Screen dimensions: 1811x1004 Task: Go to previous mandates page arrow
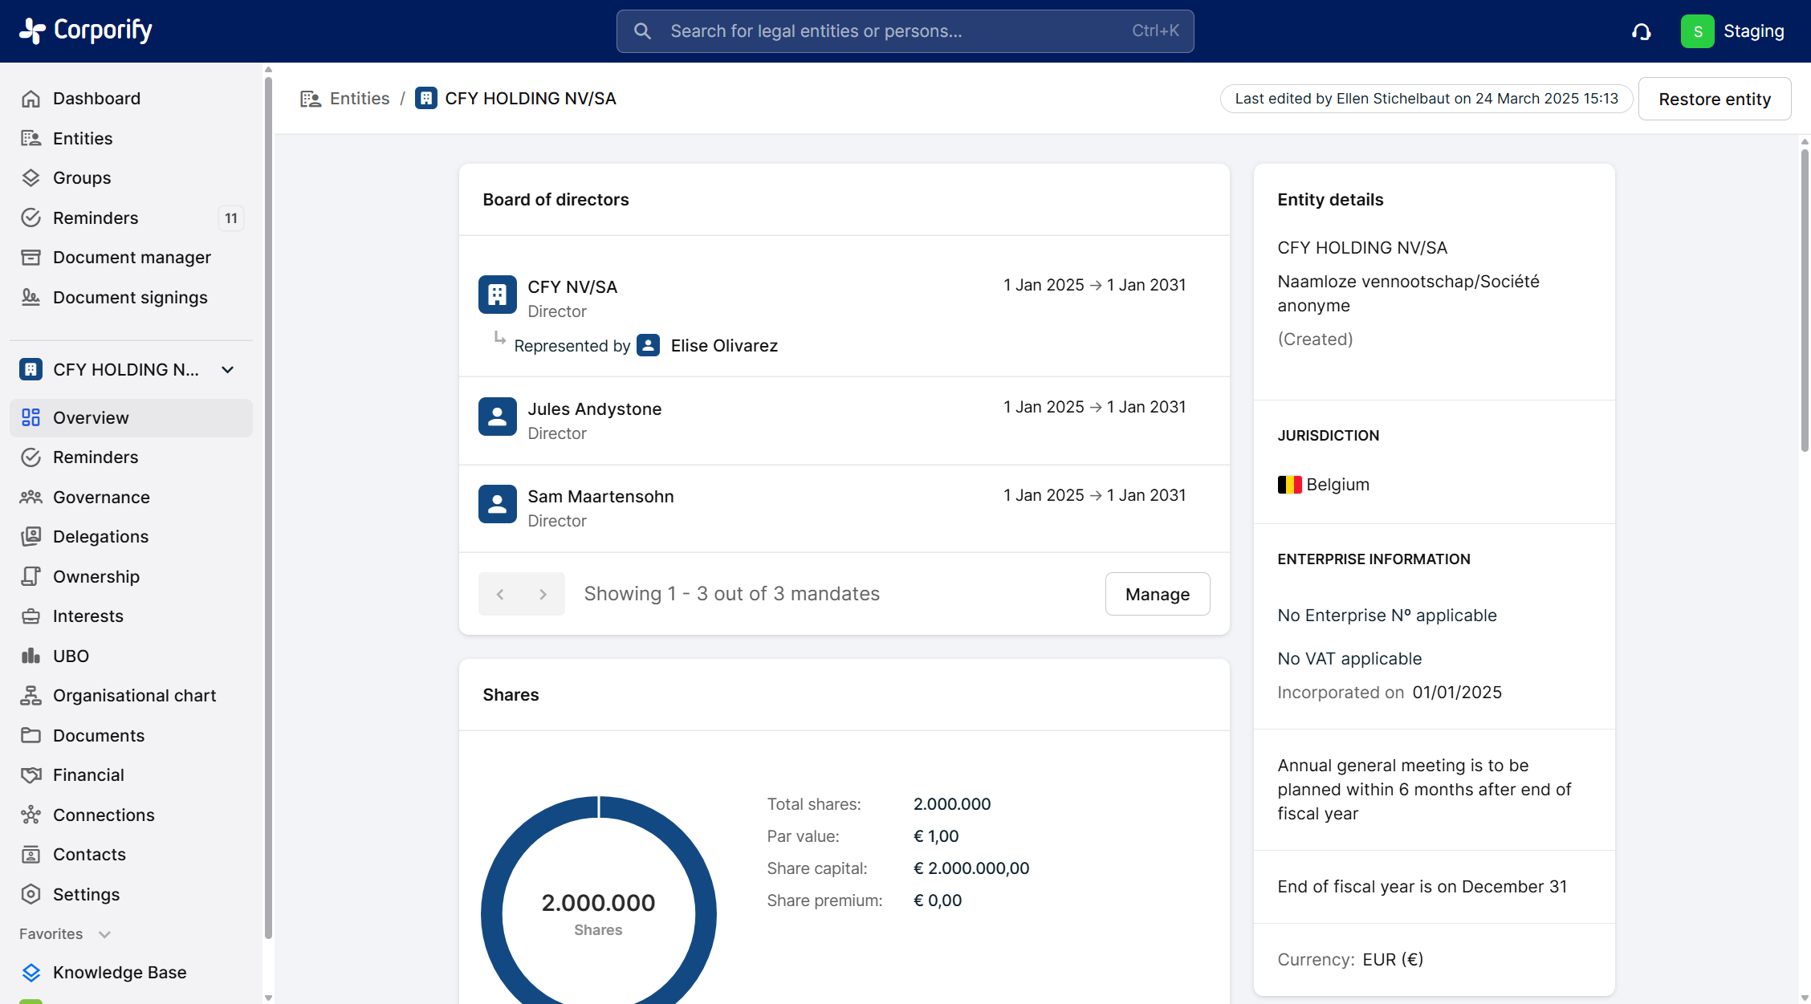tap(500, 594)
